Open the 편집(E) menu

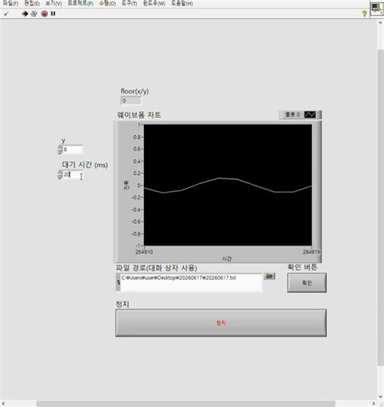[32, 3]
